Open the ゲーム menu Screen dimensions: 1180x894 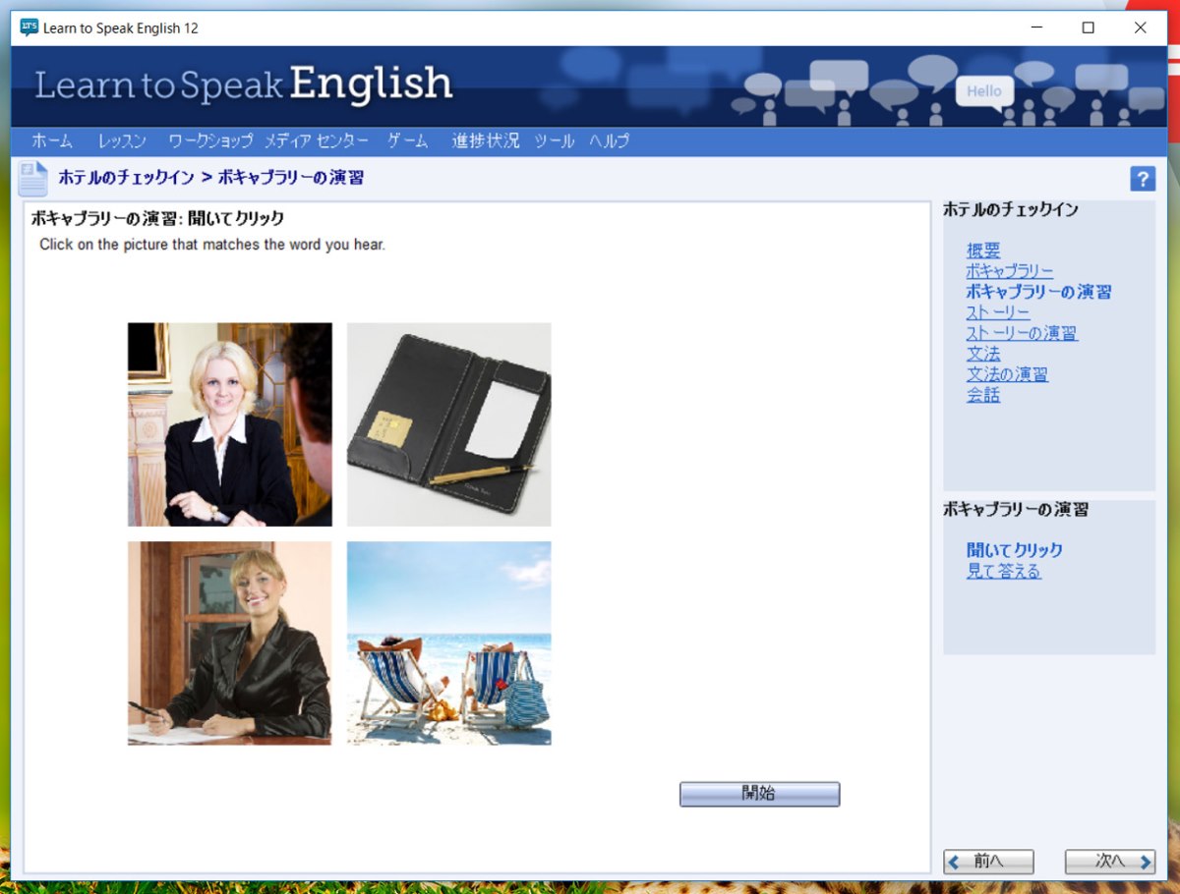407,141
